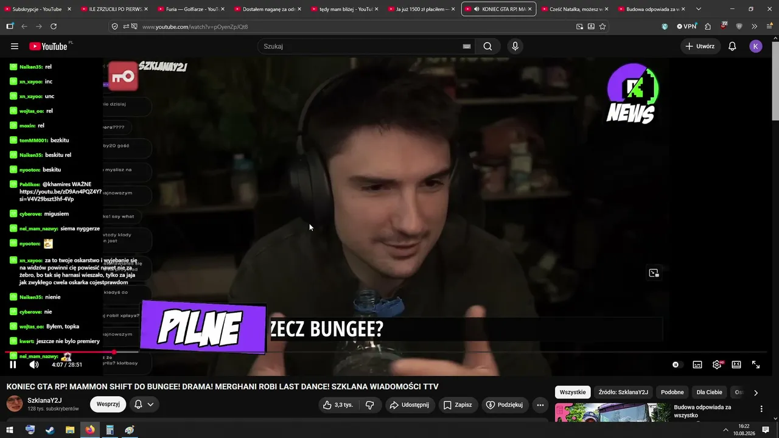The image size is (779, 438).
Task: Show more filter chips with right arrow
Action: (756, 393)
